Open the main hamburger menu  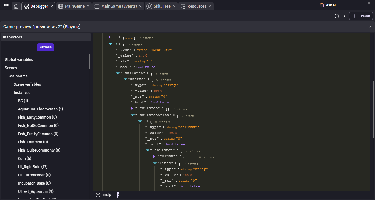coord(6,6)
